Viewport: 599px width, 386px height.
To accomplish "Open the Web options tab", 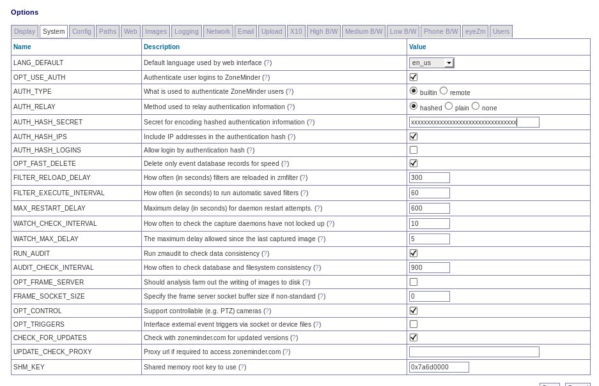I will [x=130, y=32].
